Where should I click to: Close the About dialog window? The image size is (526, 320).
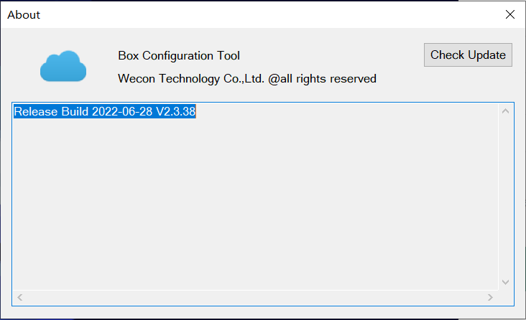click(510, 14)
